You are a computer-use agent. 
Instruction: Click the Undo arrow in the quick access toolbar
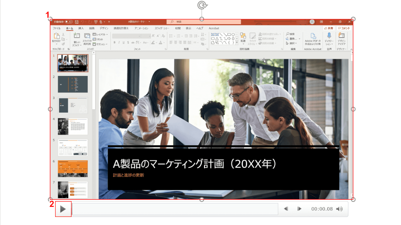click(83, 22)
